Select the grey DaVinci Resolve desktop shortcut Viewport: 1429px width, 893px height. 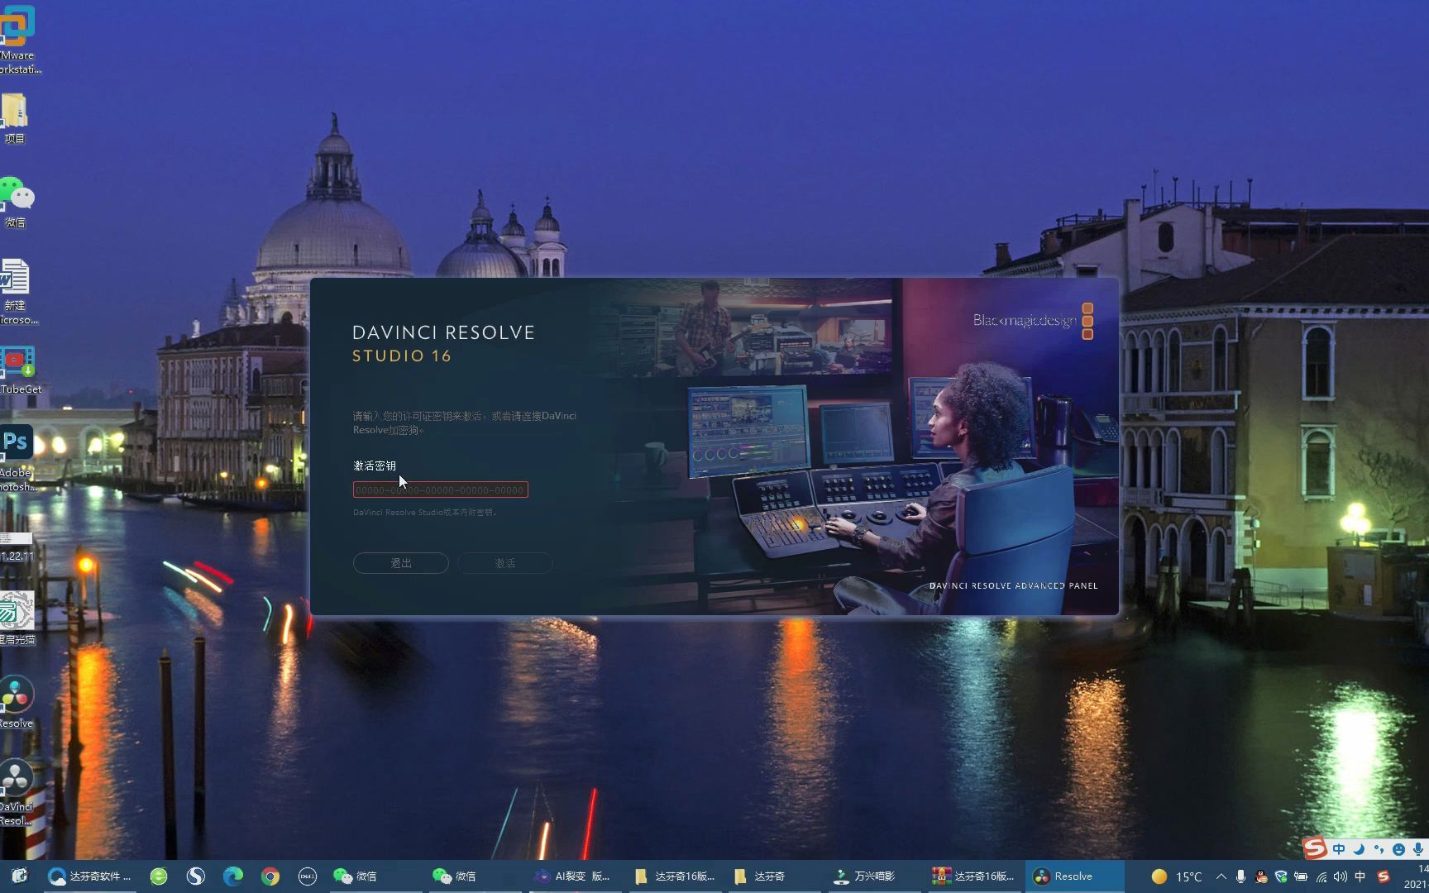(17, 792)
